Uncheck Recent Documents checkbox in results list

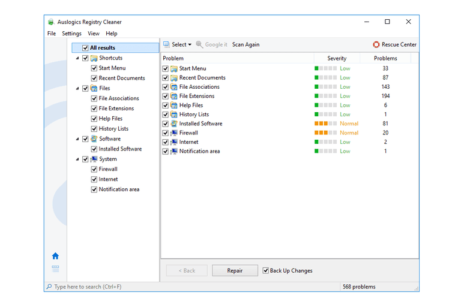pos(166,78)
